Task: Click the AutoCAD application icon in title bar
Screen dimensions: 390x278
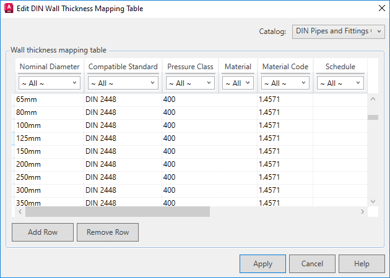Action: (x=8, y=9)
